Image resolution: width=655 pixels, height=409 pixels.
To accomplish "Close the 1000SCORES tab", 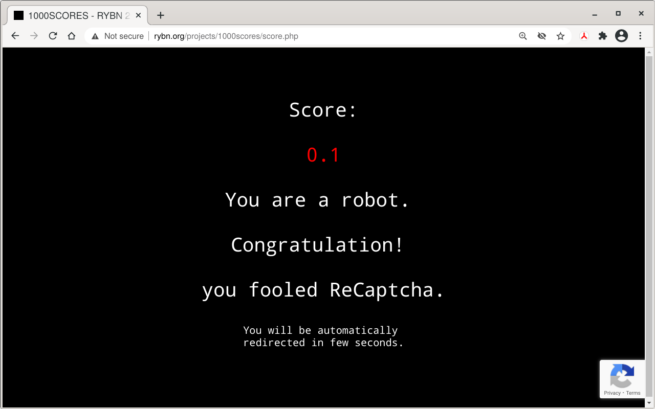I will point(137,15).
